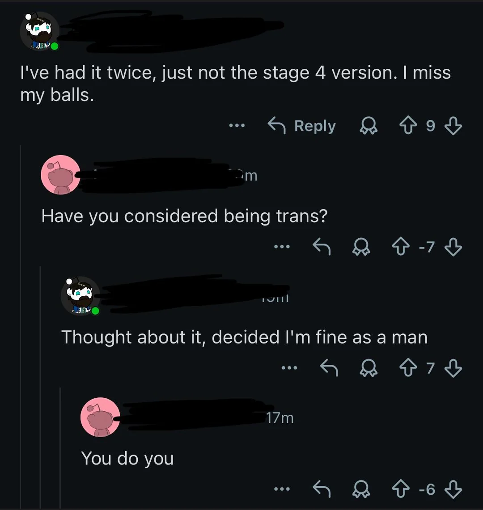This screenshot has height=510, width=483.
Task: Downvote the comment with 7 points
Action: coord(453,368)
